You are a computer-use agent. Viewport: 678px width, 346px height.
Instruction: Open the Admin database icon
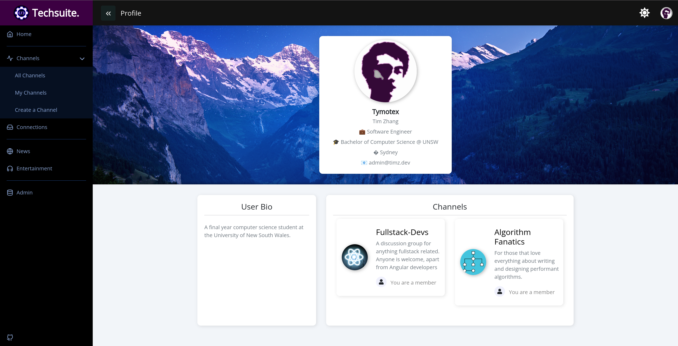click(10, 192)
